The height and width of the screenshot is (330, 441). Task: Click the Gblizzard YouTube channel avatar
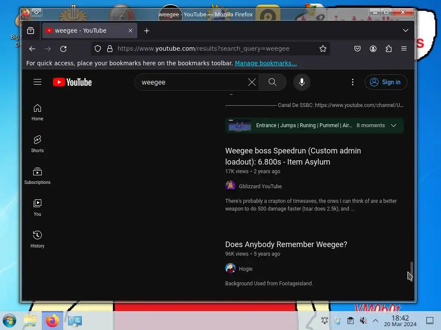pos(230,185)
